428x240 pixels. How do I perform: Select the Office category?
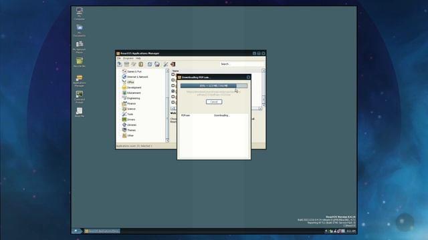coord(128,82)
